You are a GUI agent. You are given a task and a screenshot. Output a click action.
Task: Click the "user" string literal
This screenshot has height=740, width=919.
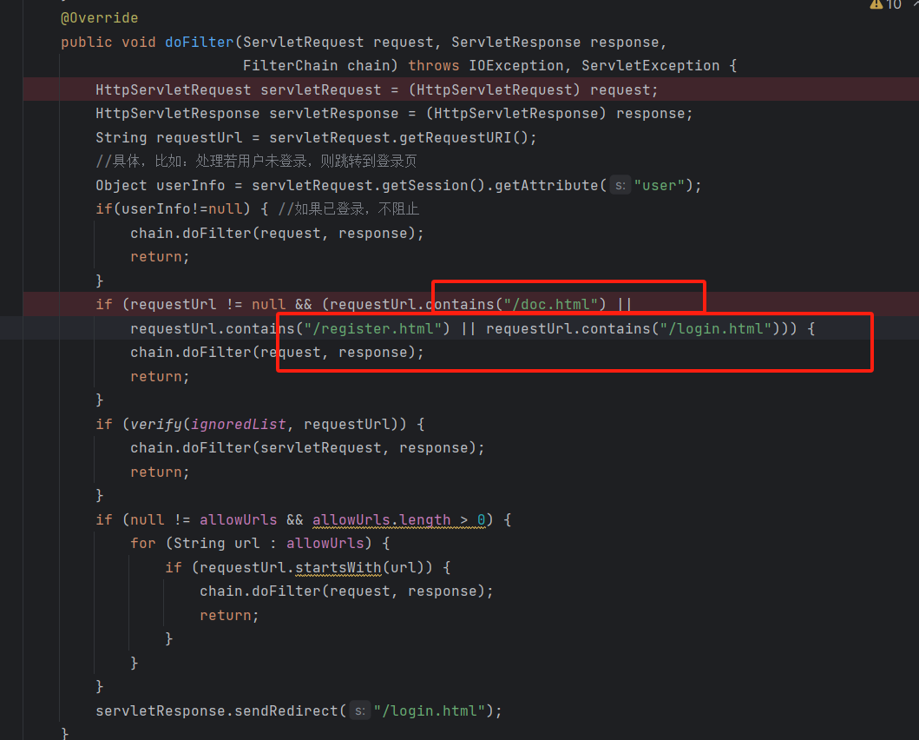660,185
